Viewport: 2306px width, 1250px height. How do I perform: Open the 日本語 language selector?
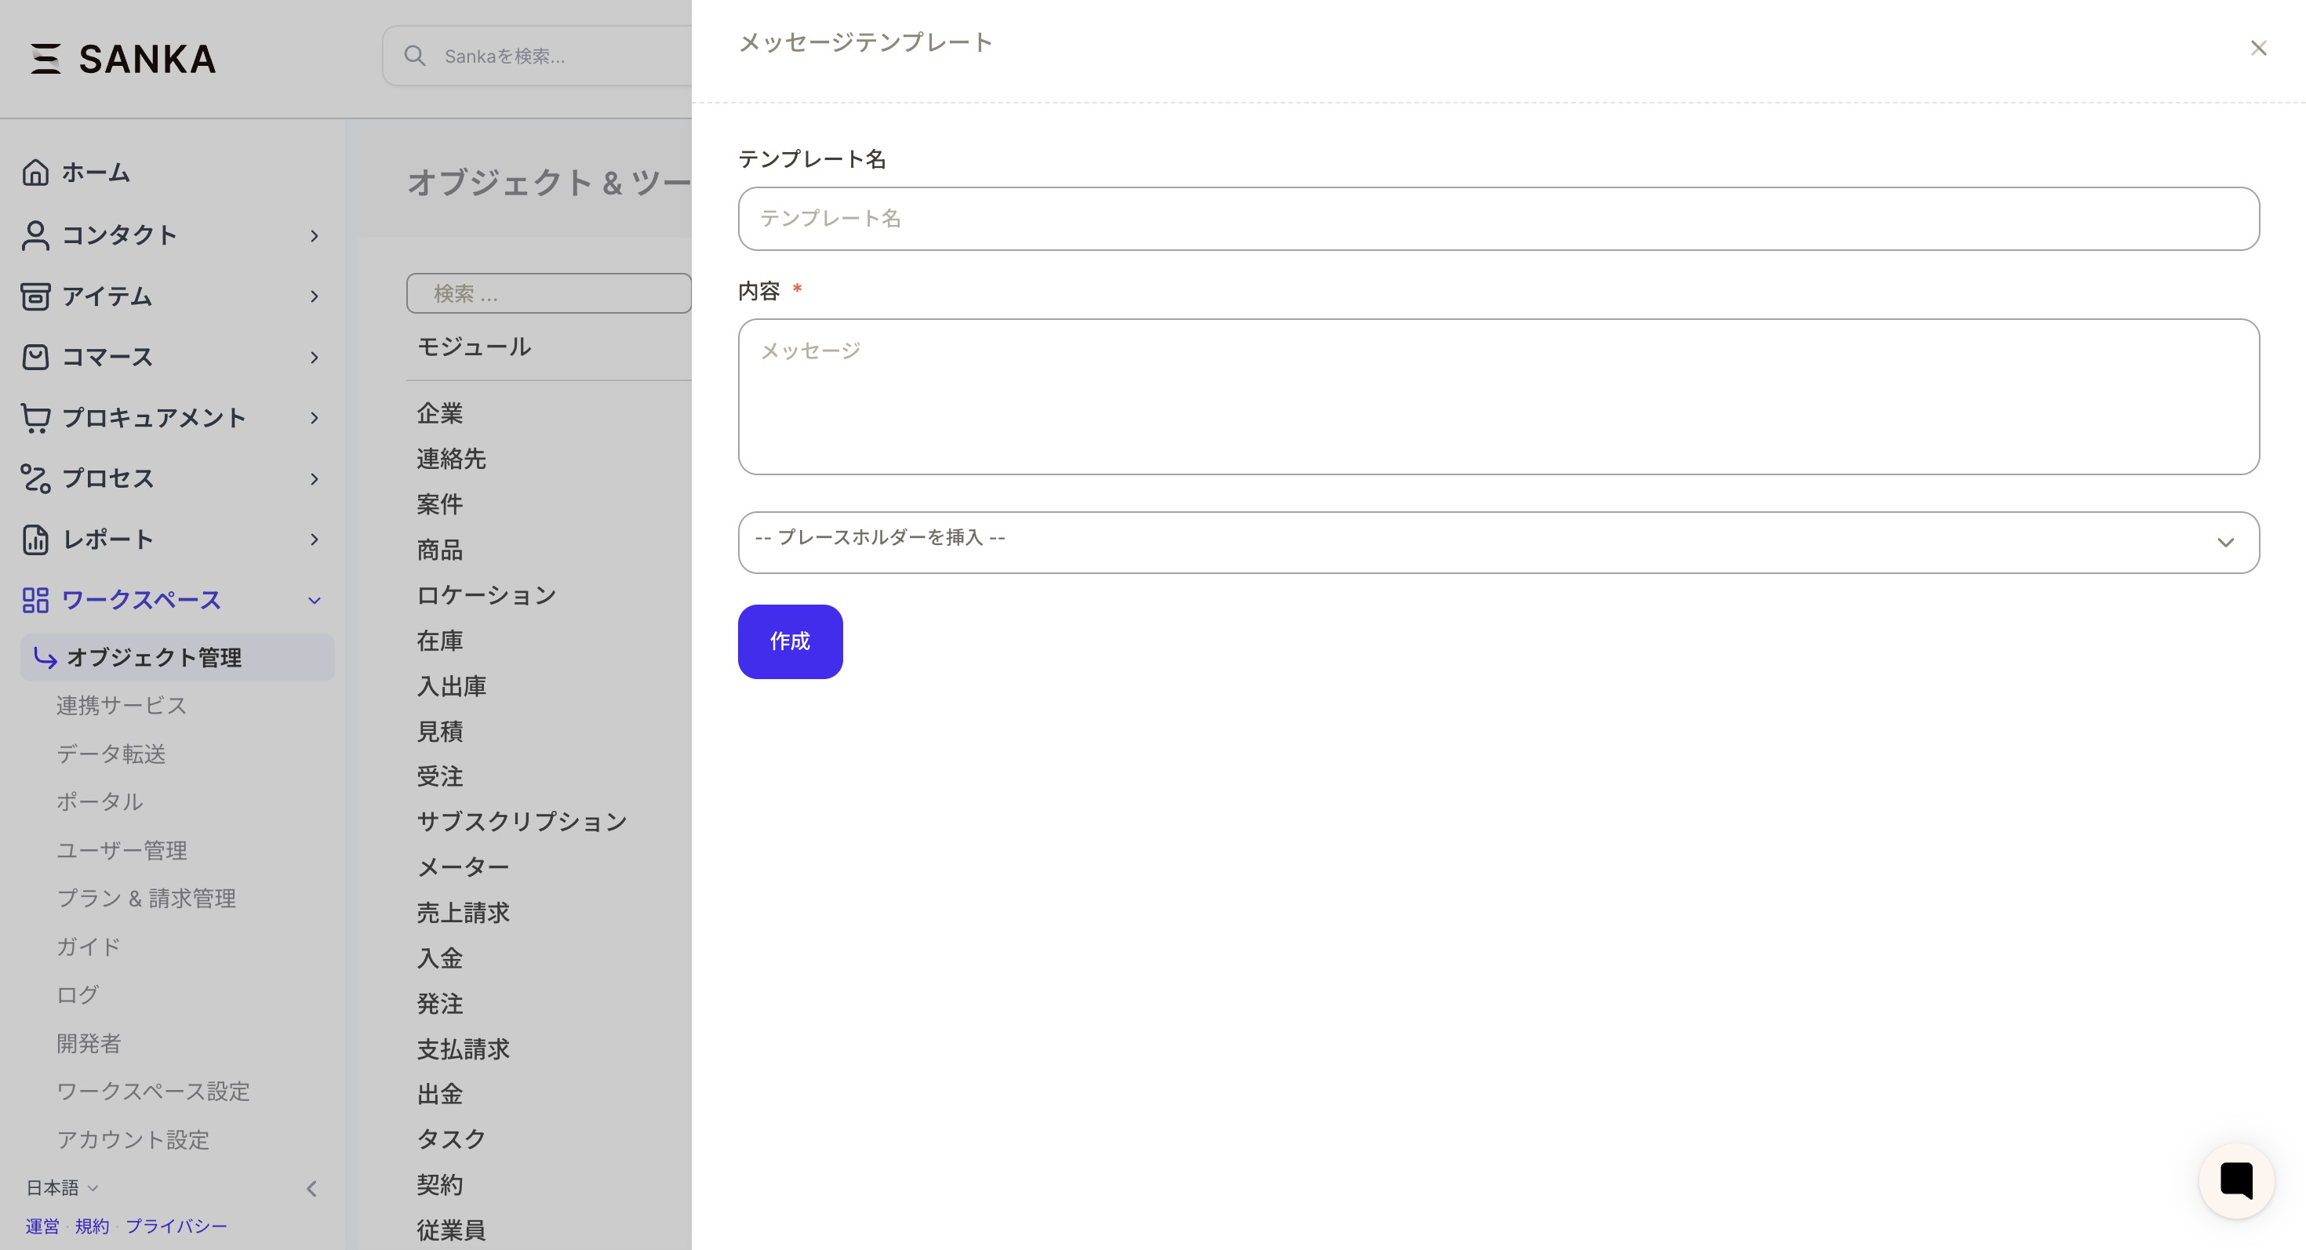(x=60, y=1187)
